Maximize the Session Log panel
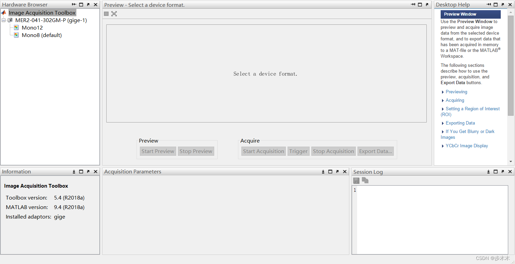 click(x=496, y=172)
